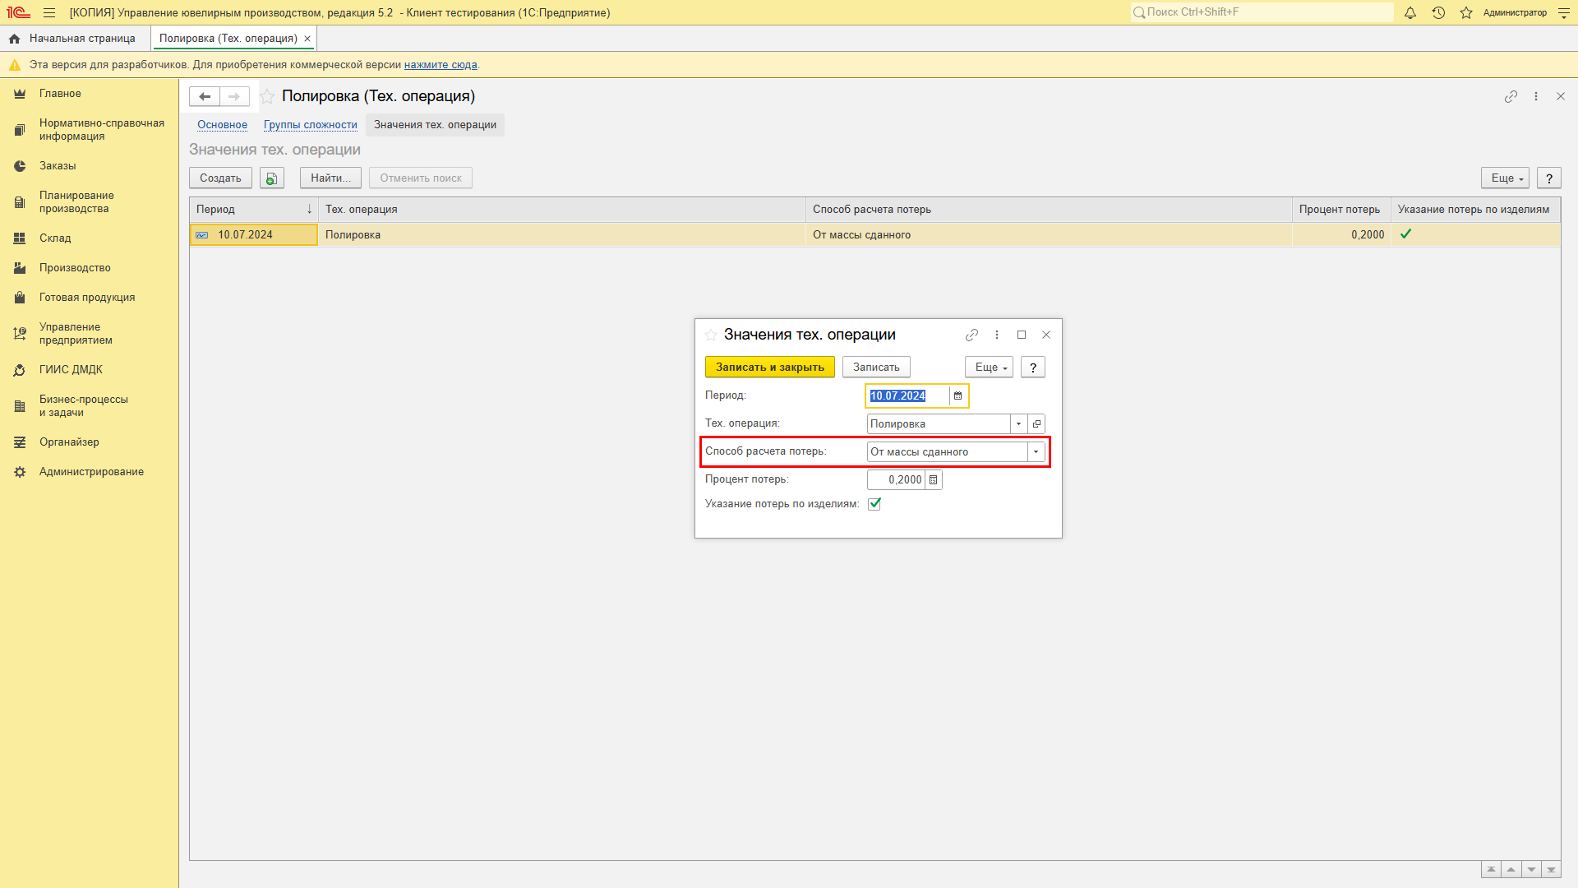This screenshot has height=888, width=1578.
Task: Click the Процент потерь value field
Action: point(897,480)
